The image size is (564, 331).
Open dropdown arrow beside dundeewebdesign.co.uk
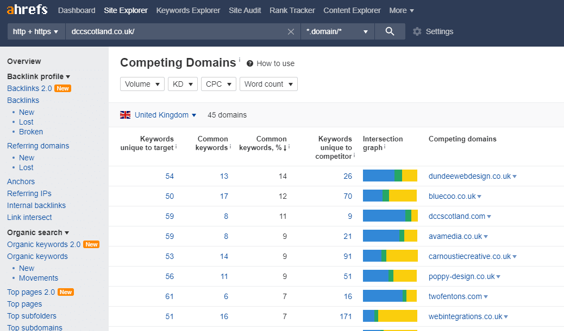pos(515,177)
